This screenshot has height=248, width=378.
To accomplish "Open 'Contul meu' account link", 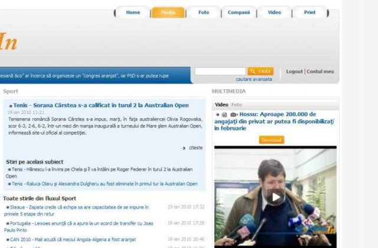I will point(320,71).
